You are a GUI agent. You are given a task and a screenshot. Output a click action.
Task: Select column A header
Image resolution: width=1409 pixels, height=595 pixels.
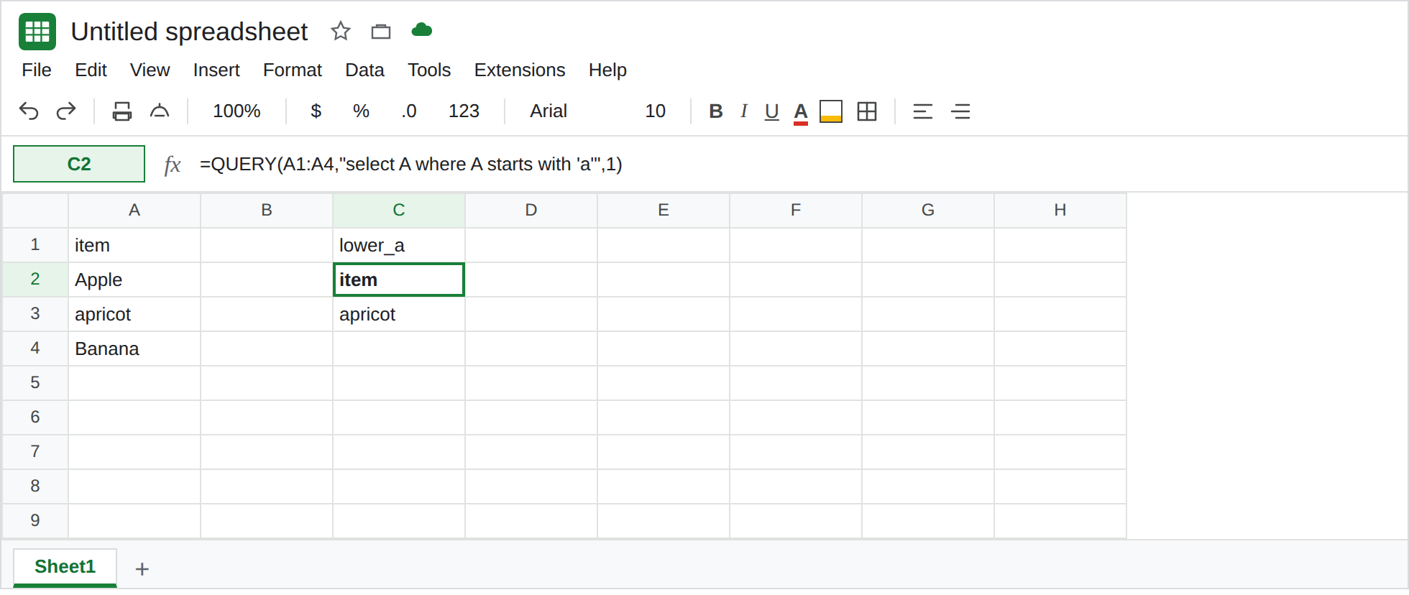click(134, 210)
